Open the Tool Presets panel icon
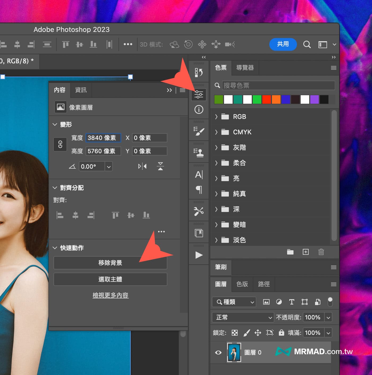This screenshot has width=372, height=375. (x=199, y=211)
